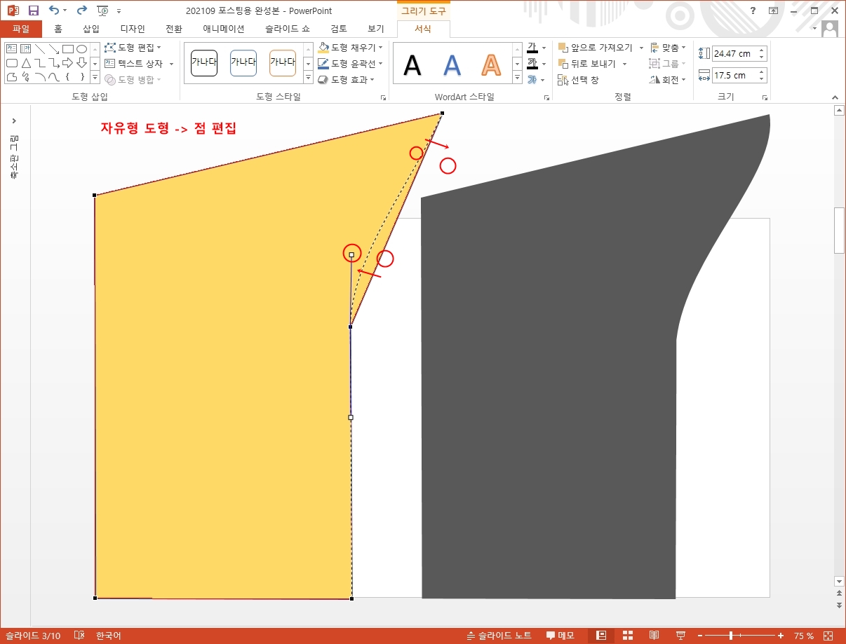This screenshot has height=644, width=846.
Task: Customize Quick Access Toolbar dropdown
Action: point(119,11)
